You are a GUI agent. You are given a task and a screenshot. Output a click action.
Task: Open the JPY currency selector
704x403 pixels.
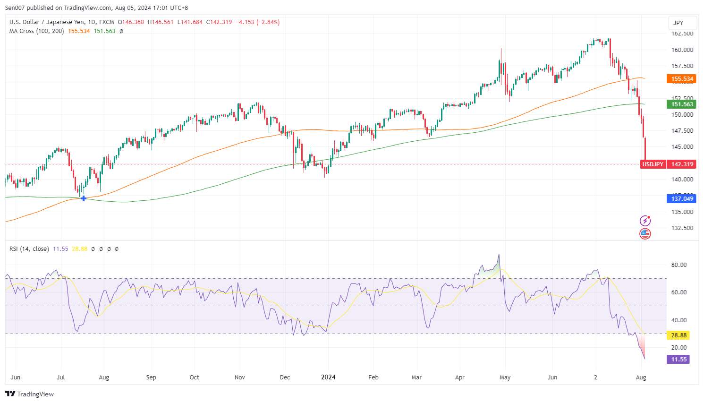683,23
